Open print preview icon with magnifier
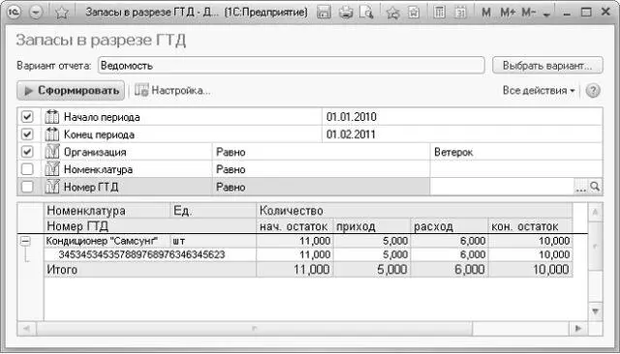 tap(366, 13)
